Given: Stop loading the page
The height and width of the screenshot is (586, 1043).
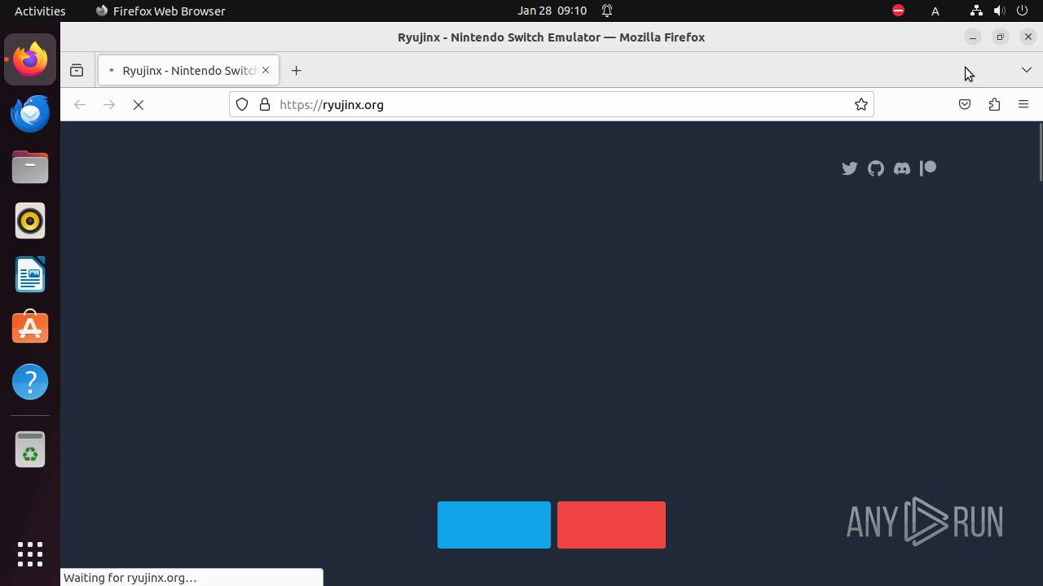Looking at the screenshot, I should [139, 104].
